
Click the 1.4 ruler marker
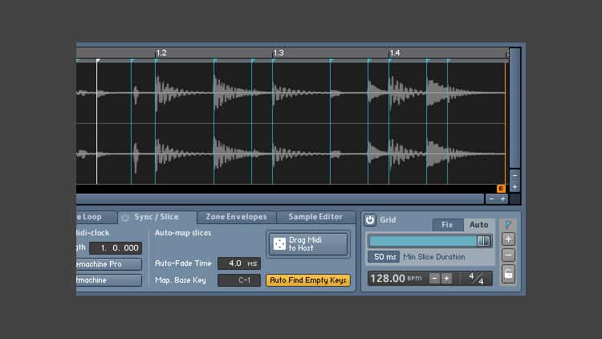395,53
